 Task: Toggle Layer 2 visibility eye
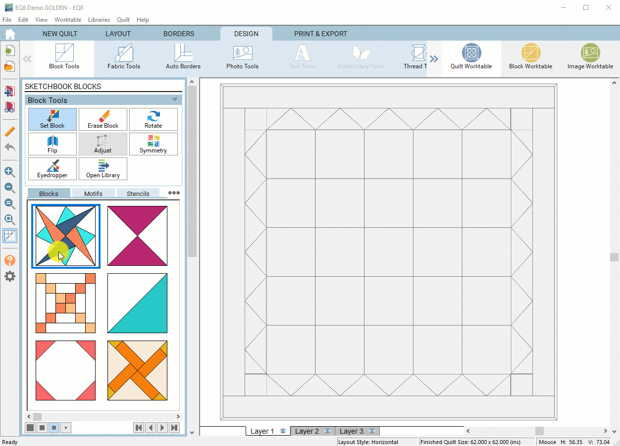tap(327, 431)
